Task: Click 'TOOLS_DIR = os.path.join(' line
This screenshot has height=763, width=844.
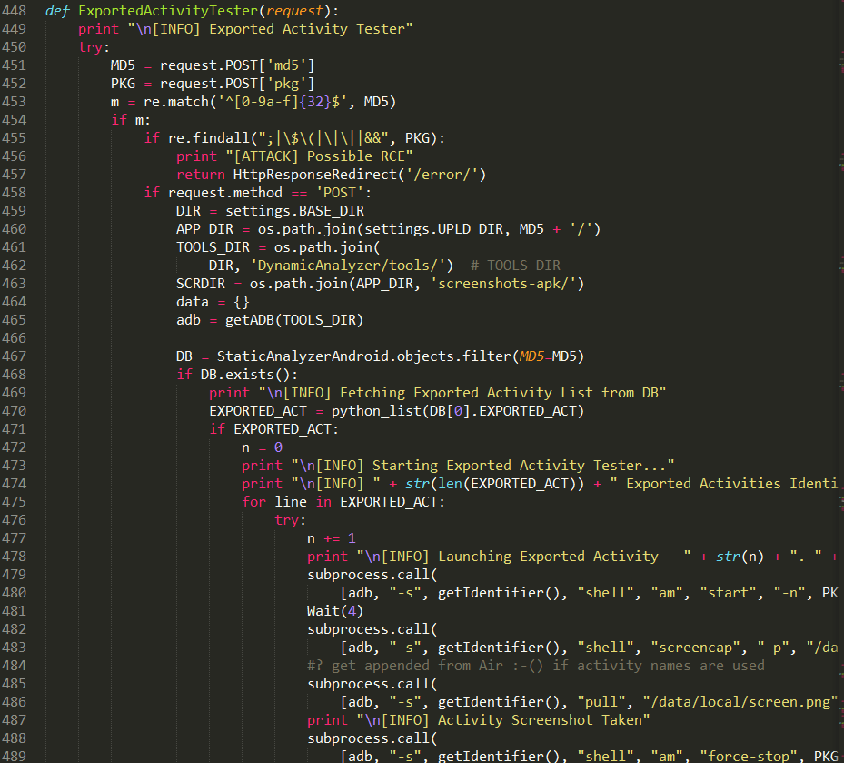Action: tap(278, 247)
